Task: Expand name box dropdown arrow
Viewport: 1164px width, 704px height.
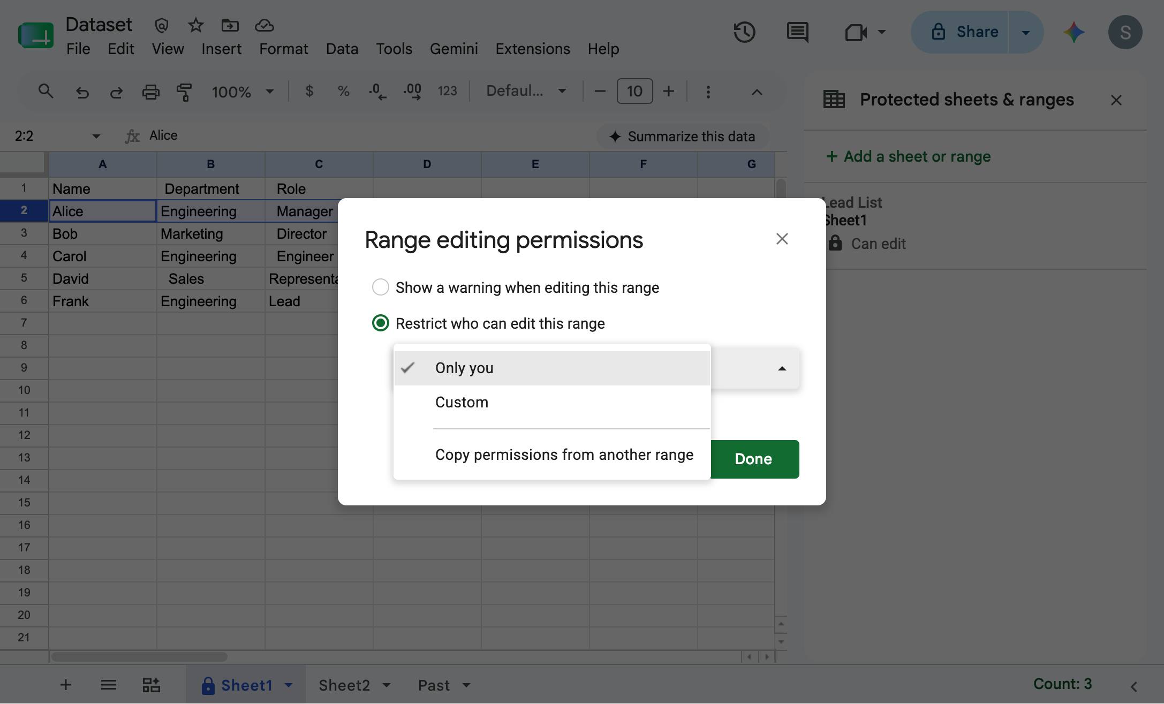Action: click(96, 136)
